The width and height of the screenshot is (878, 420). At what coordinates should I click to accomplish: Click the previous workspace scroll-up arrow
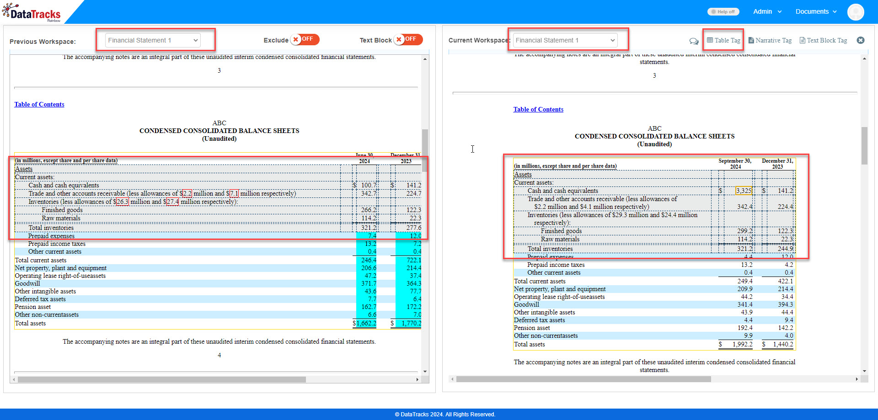coord(425,59)
